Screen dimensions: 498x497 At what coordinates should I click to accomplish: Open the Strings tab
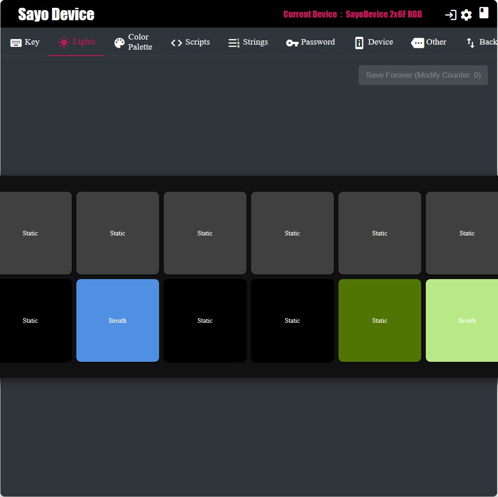click(248, 42)
